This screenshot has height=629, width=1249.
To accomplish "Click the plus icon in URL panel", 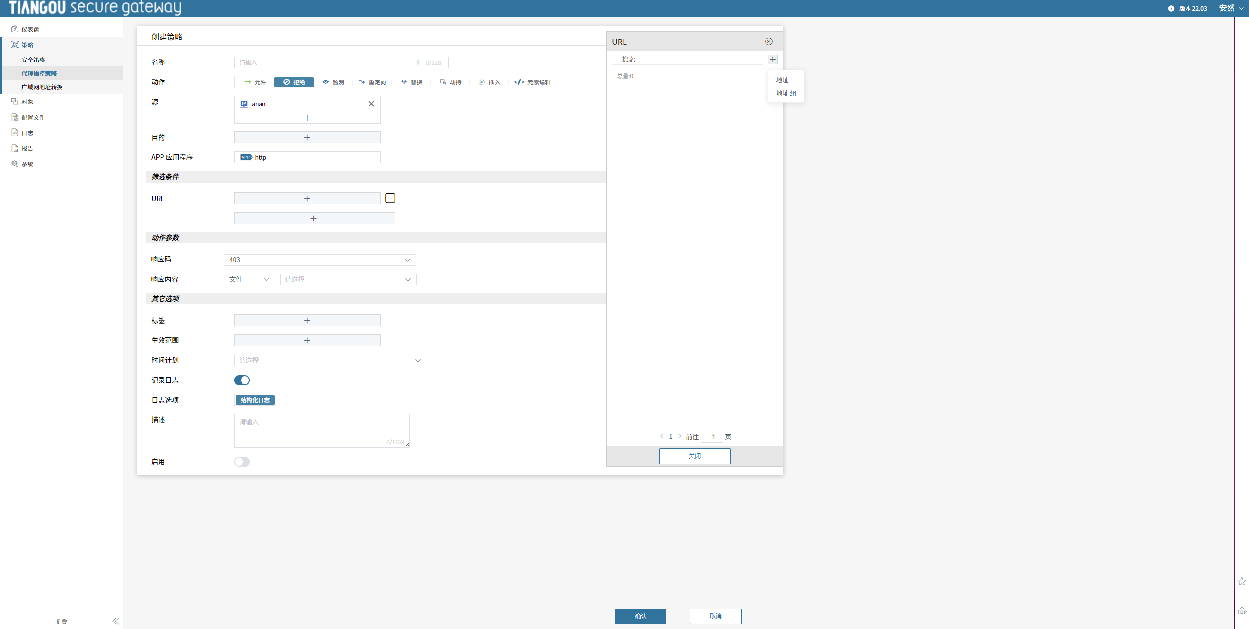I will tap(772, 60).
